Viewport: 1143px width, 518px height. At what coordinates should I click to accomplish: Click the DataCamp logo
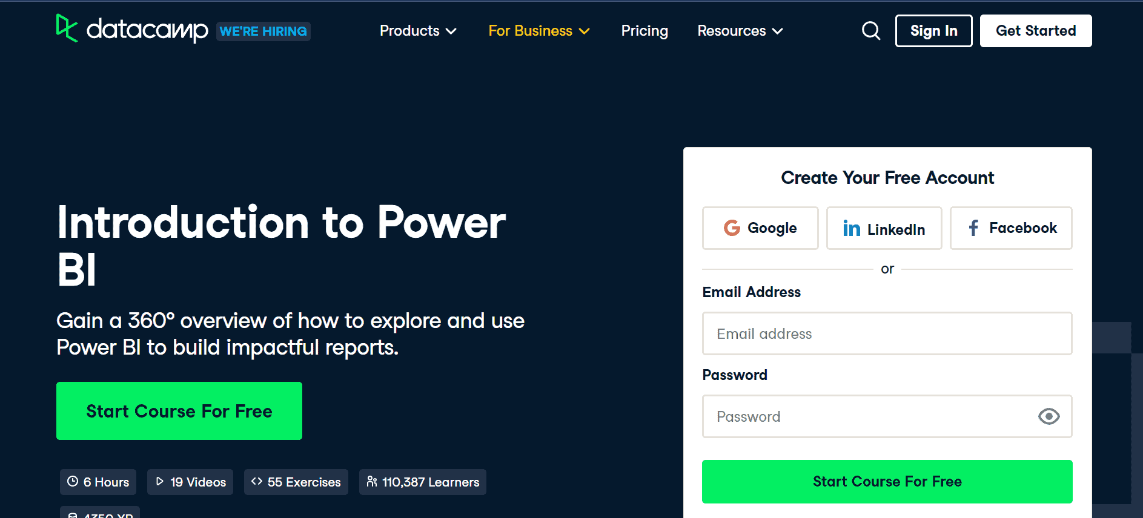coord(132,29)
